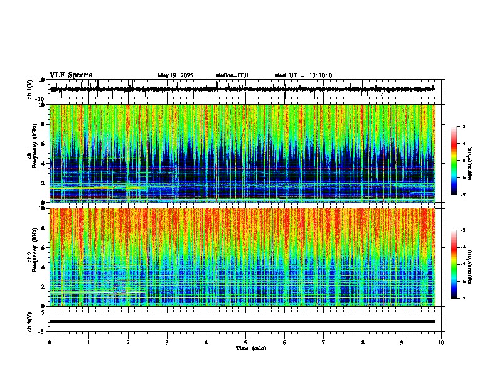The image size is (497, 384).
Task: Click the "ch.3(V)" axis label
Action: (x=30, y=322)
